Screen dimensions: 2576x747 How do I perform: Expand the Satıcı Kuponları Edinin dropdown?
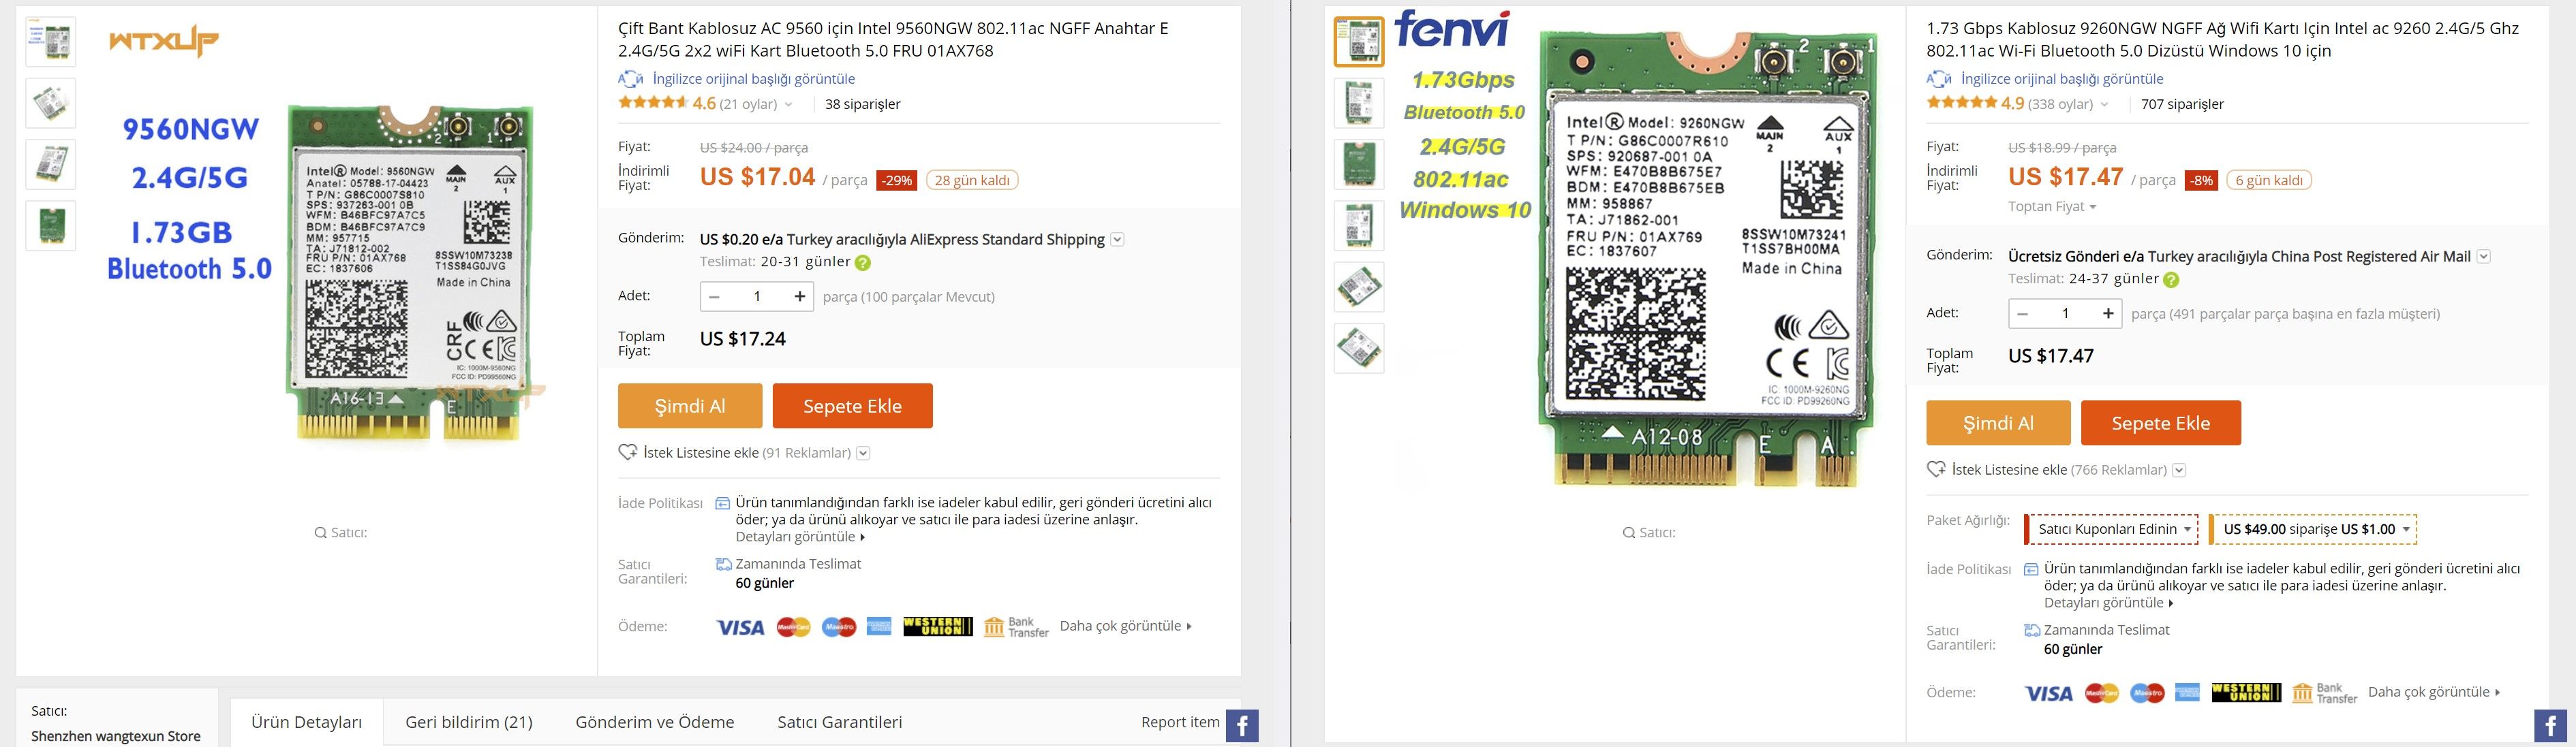[x=2113, y=529]
